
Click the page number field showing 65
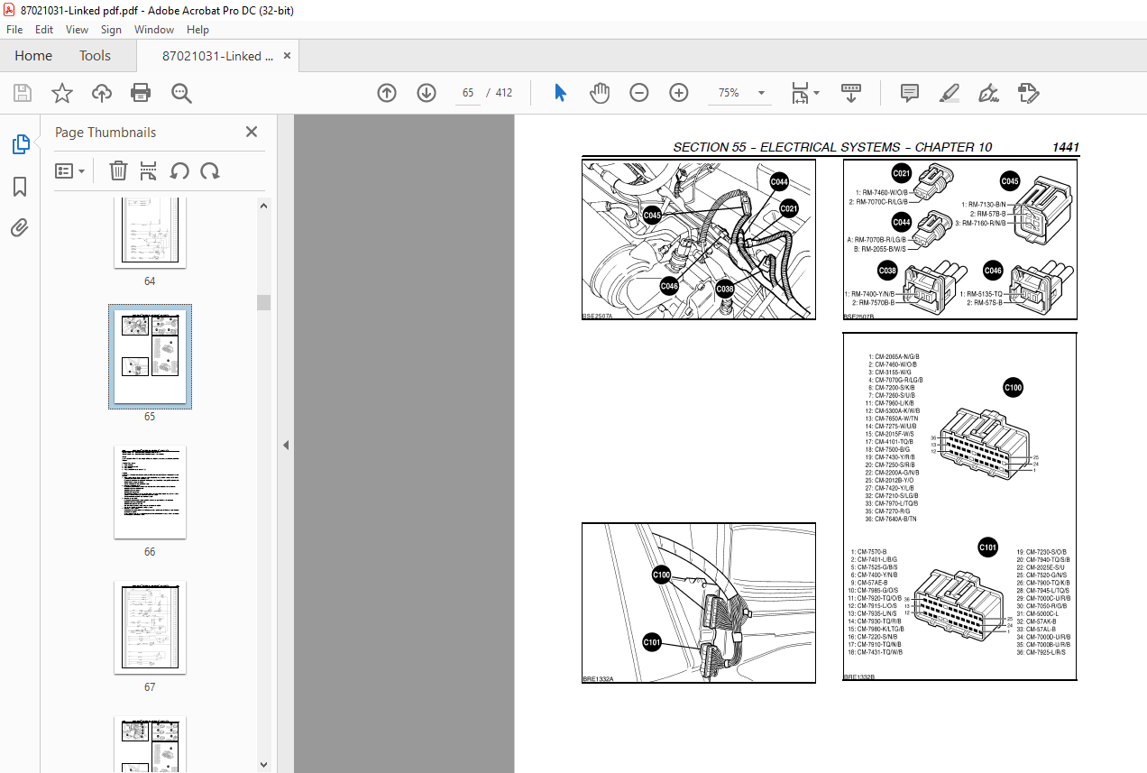468,93
